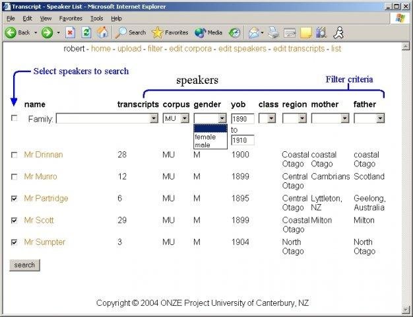
Task: Open the Media toolbar button
Action: tap(208, 33)
